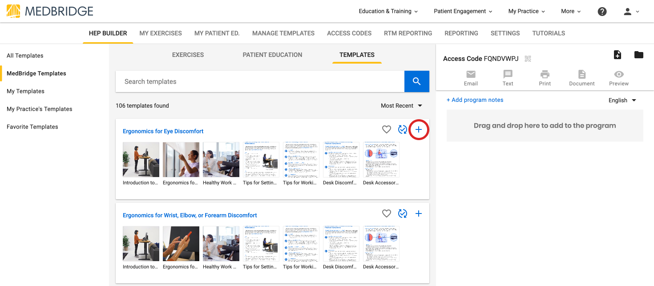Select My Templates in sidebar

(25, 91)
